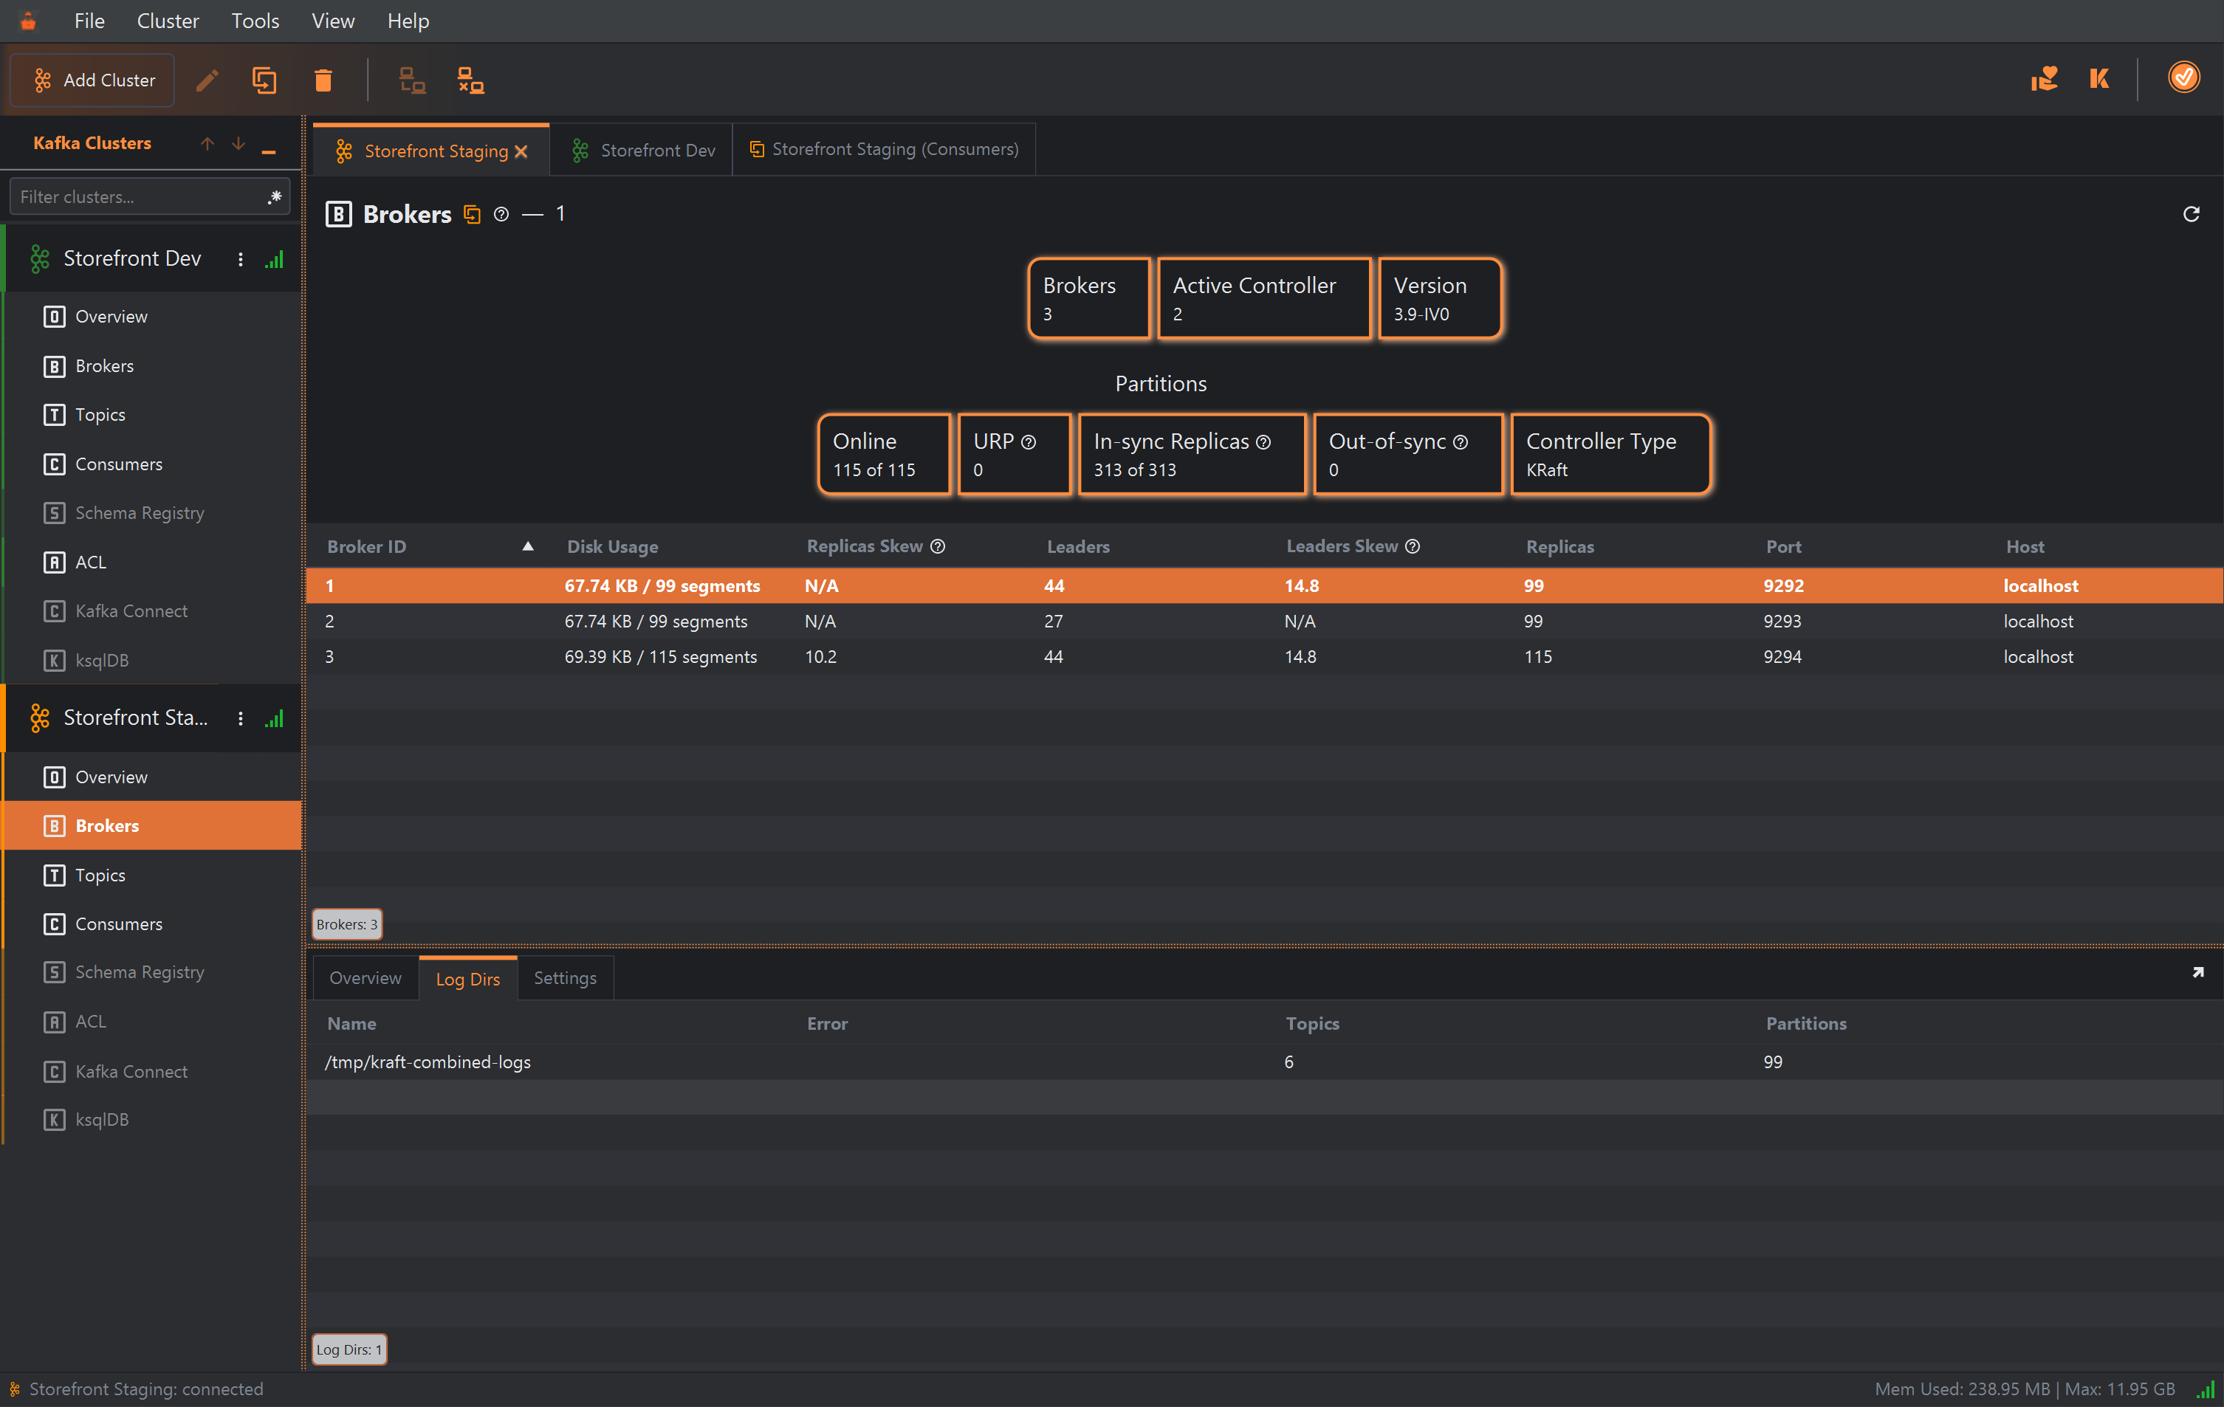2224x1407 pixels.
Task: Click the URP help question icon
Action: pyautogui.click(x=1028, y=442)
